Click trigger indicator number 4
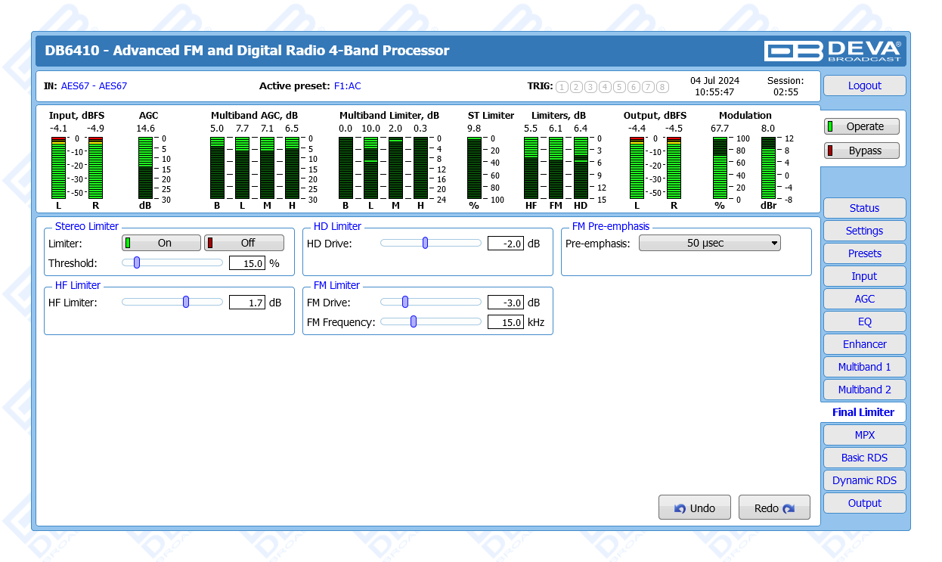Image resolution: width=942 pixels, height=562 pixels. pyautogui.click(x=605, y=87)
